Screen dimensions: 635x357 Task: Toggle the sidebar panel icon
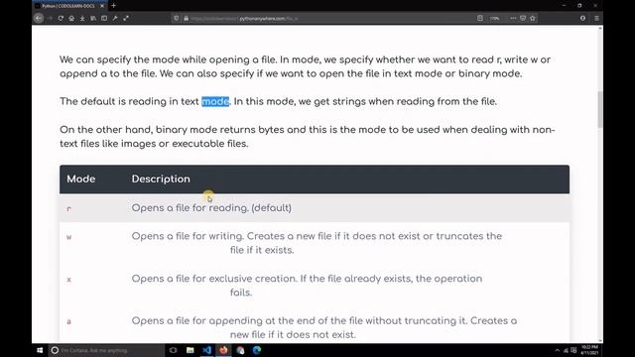[104, 18]
